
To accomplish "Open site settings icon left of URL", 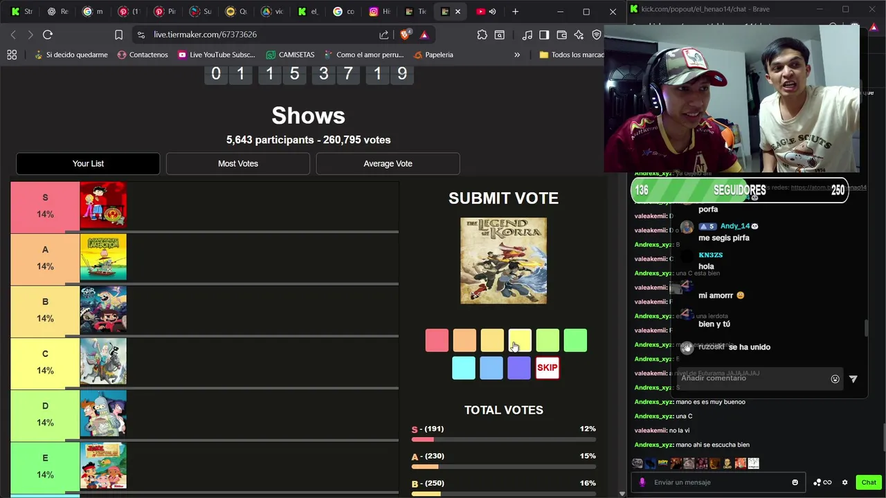I will point(141,35).
